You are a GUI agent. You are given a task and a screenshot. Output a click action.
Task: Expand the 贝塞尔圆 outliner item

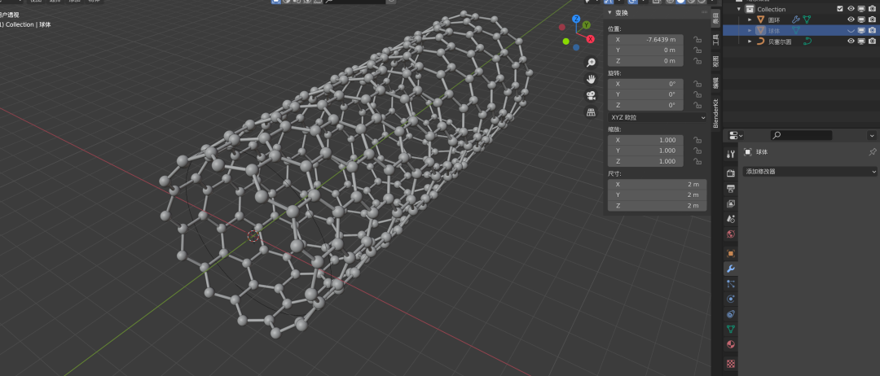point(750,41)
